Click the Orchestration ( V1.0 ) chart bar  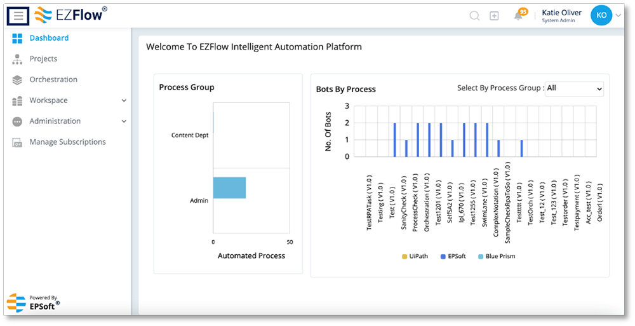pyautogui.click(x=429, y=139)
